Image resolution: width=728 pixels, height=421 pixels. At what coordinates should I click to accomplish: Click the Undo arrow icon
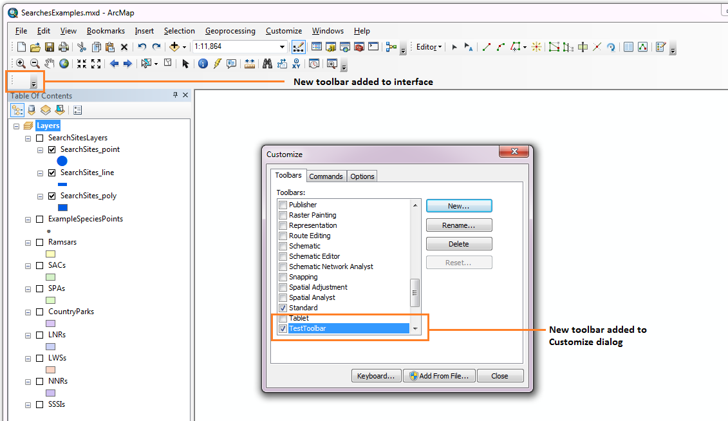pos(142,47)
